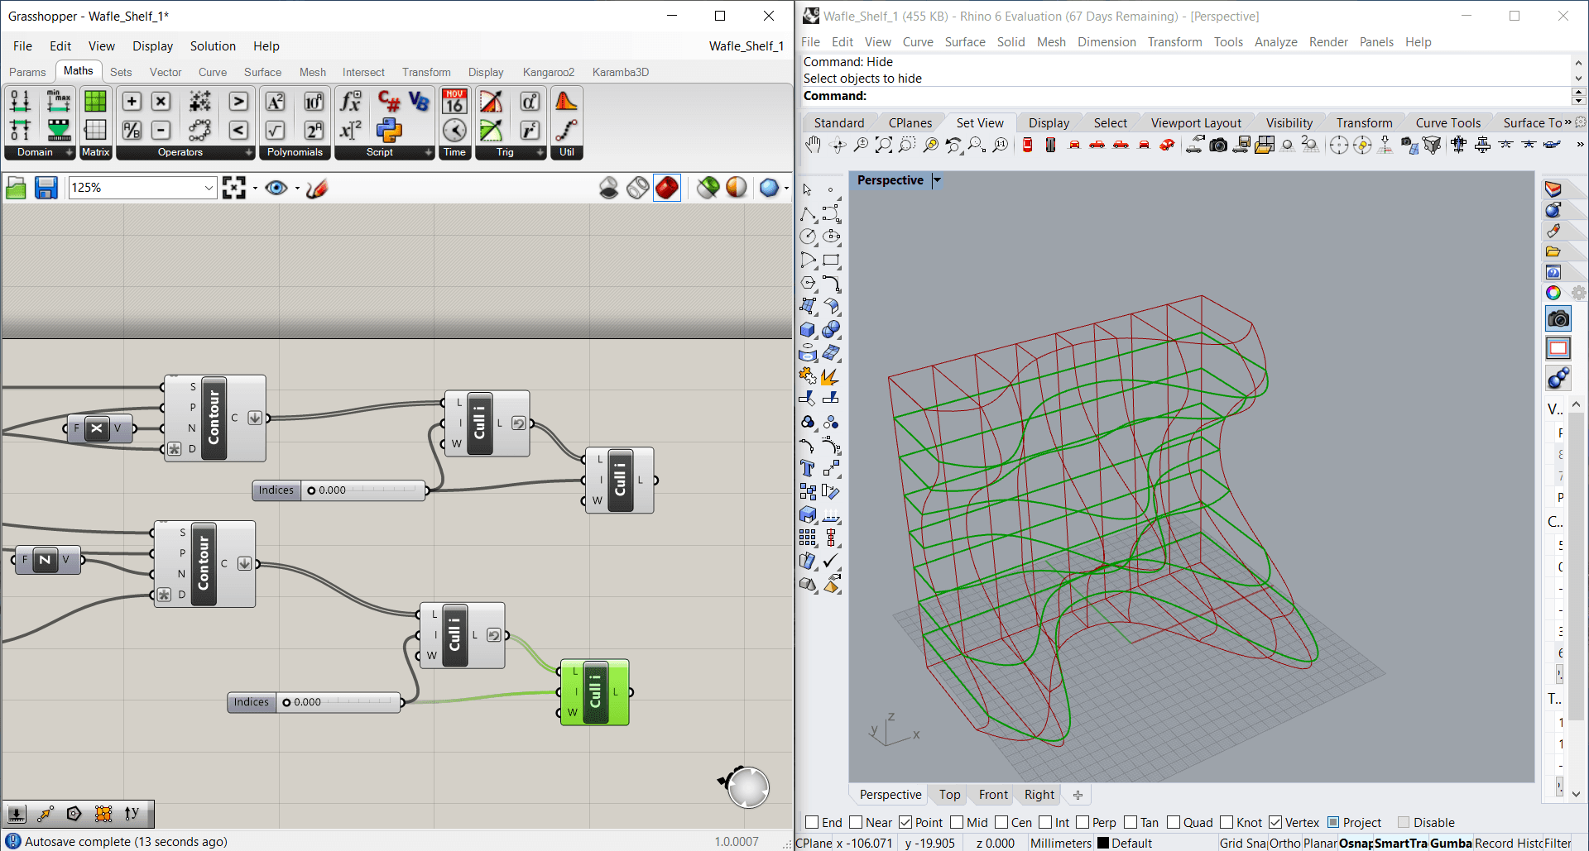Select the C# script component icon

(x=389, y=102)
